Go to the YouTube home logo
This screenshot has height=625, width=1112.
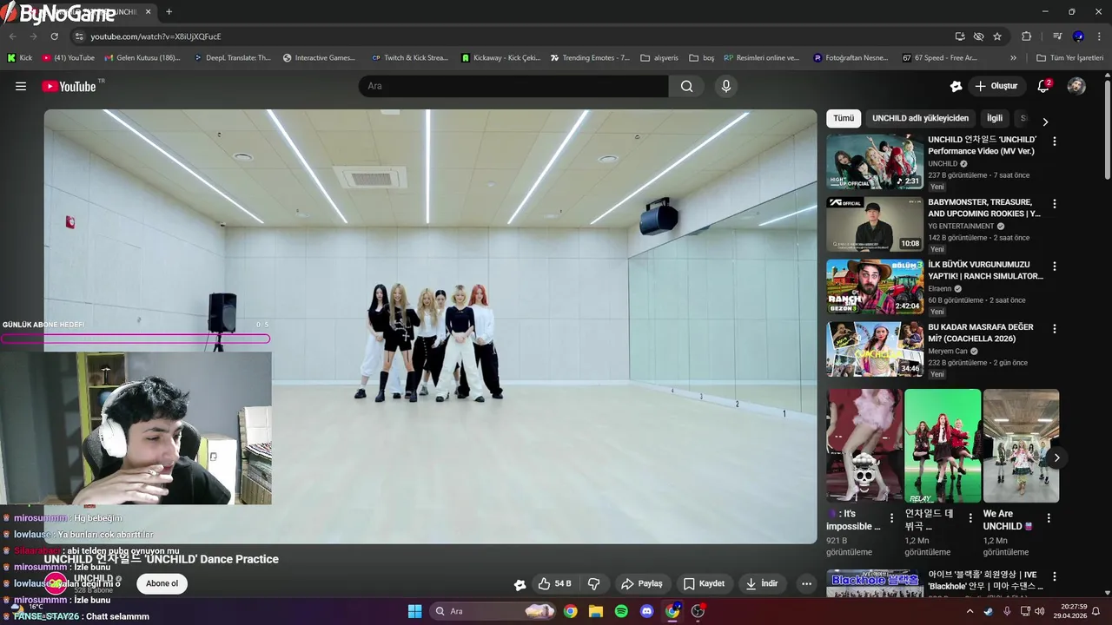(69, 86)
